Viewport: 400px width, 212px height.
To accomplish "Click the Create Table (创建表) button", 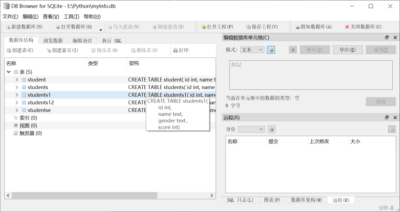I will click(x=20, y=50).
